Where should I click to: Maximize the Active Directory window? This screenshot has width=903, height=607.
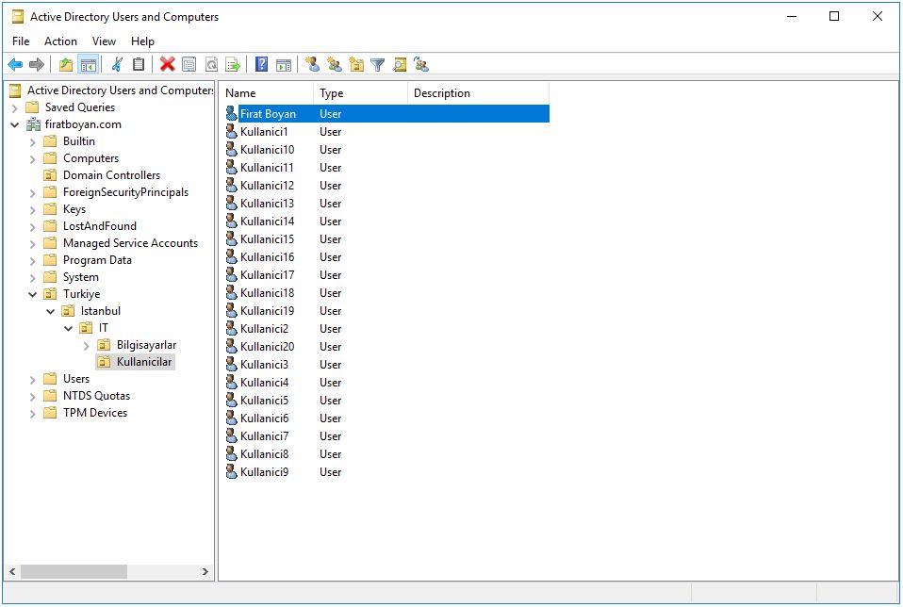(834, 16)
